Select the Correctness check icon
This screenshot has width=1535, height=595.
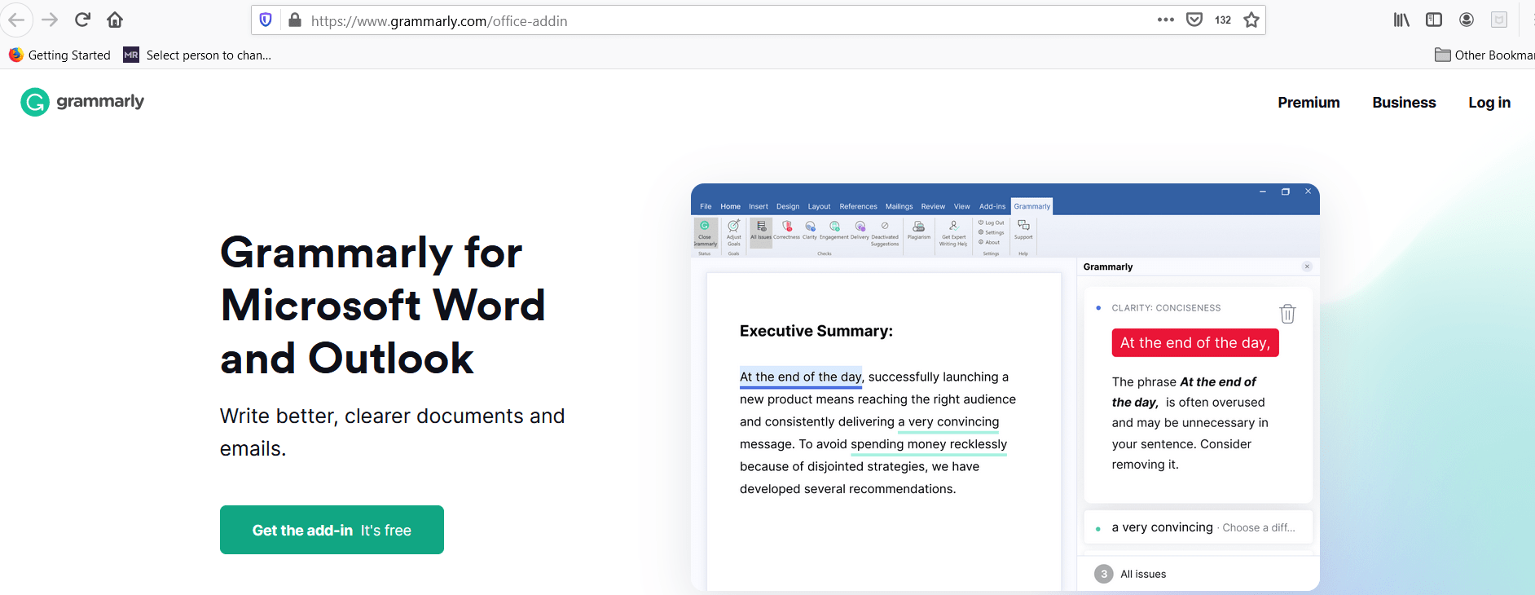[786, 230]
